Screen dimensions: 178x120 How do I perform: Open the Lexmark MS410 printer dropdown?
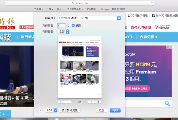pyautogui.click(x=89, y=18)
